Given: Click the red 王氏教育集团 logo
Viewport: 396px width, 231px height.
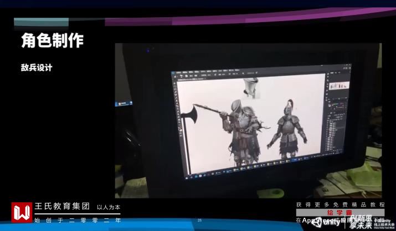Looking at the screenshot, I should [x=22, y=212].
